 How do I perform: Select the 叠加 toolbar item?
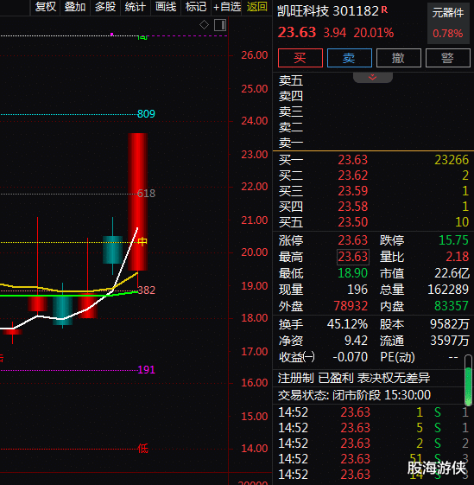[x=75, y=7]
